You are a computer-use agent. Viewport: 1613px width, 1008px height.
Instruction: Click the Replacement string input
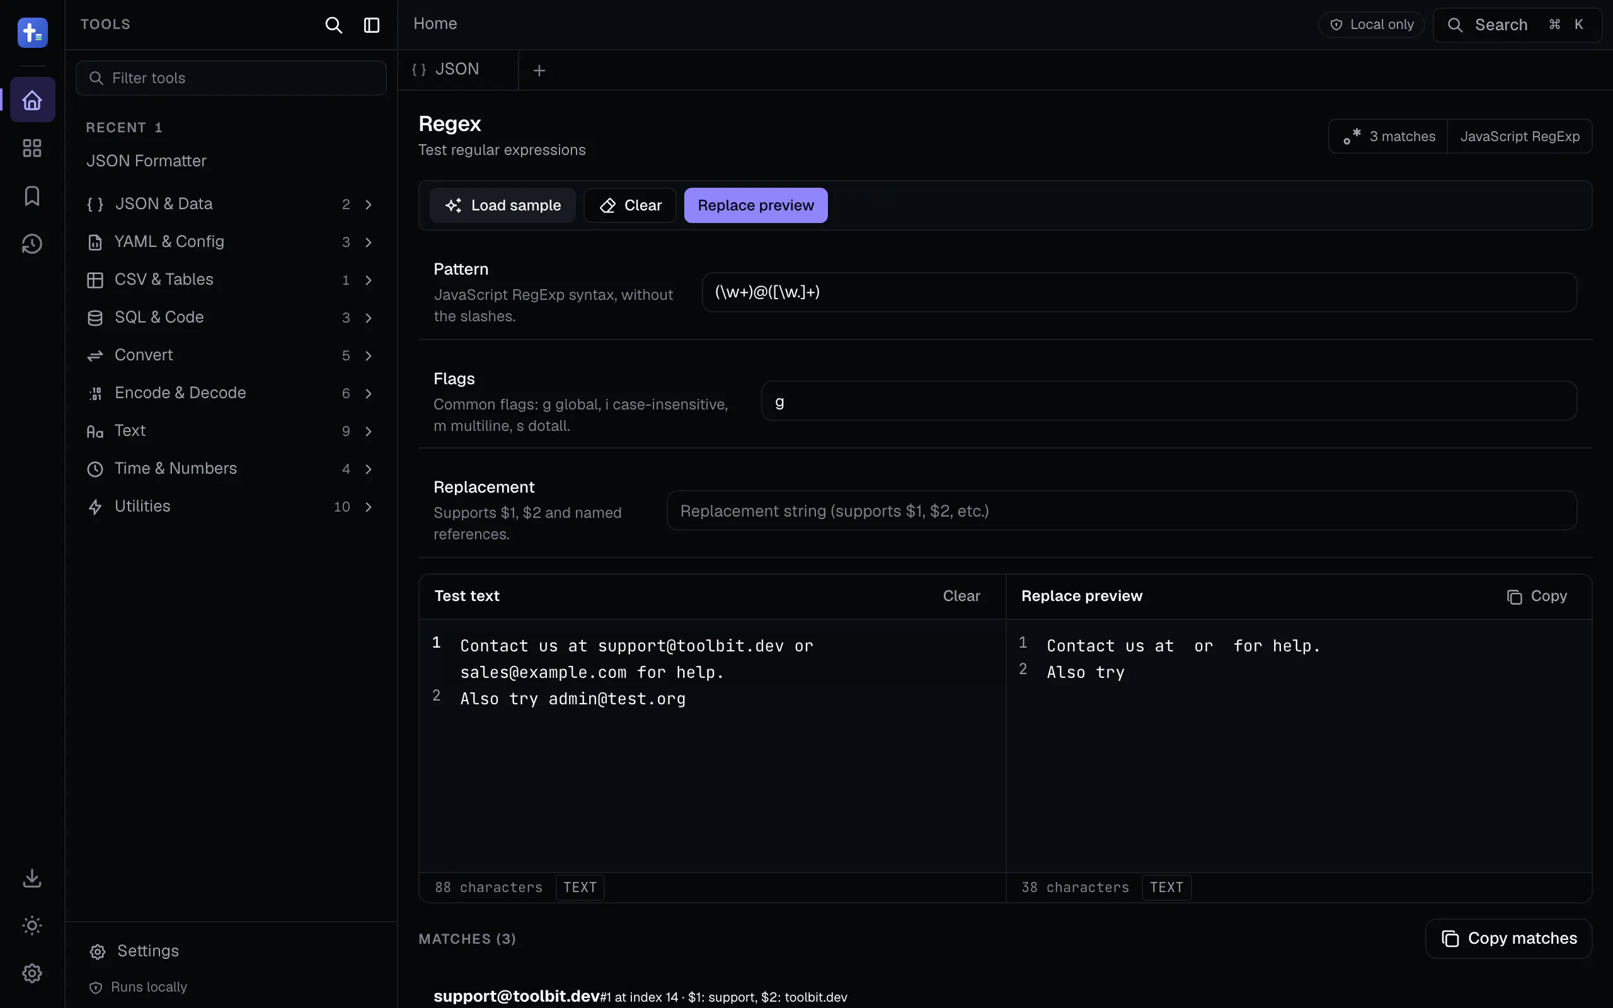coord(1122,511)
